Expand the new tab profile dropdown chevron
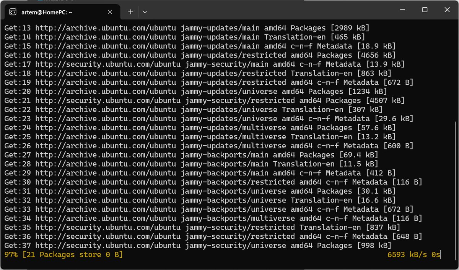This screenshot has width=459, height=270. (x=145, y=12)
